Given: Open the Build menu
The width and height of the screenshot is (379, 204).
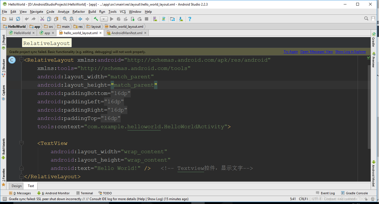Looking at the screenshot, I should coord(92,12).
